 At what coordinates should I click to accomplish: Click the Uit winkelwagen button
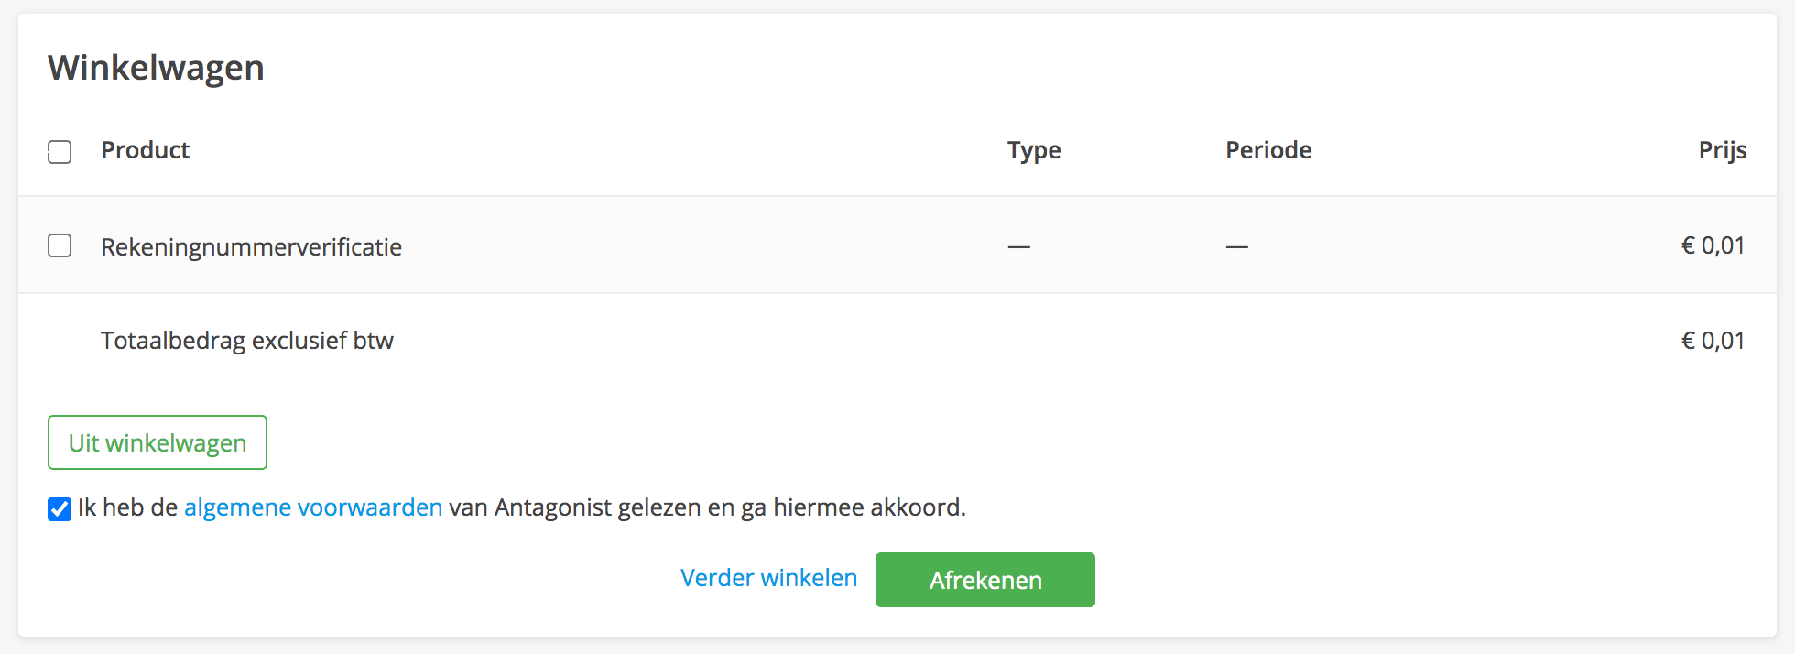[x=157, y=442]
